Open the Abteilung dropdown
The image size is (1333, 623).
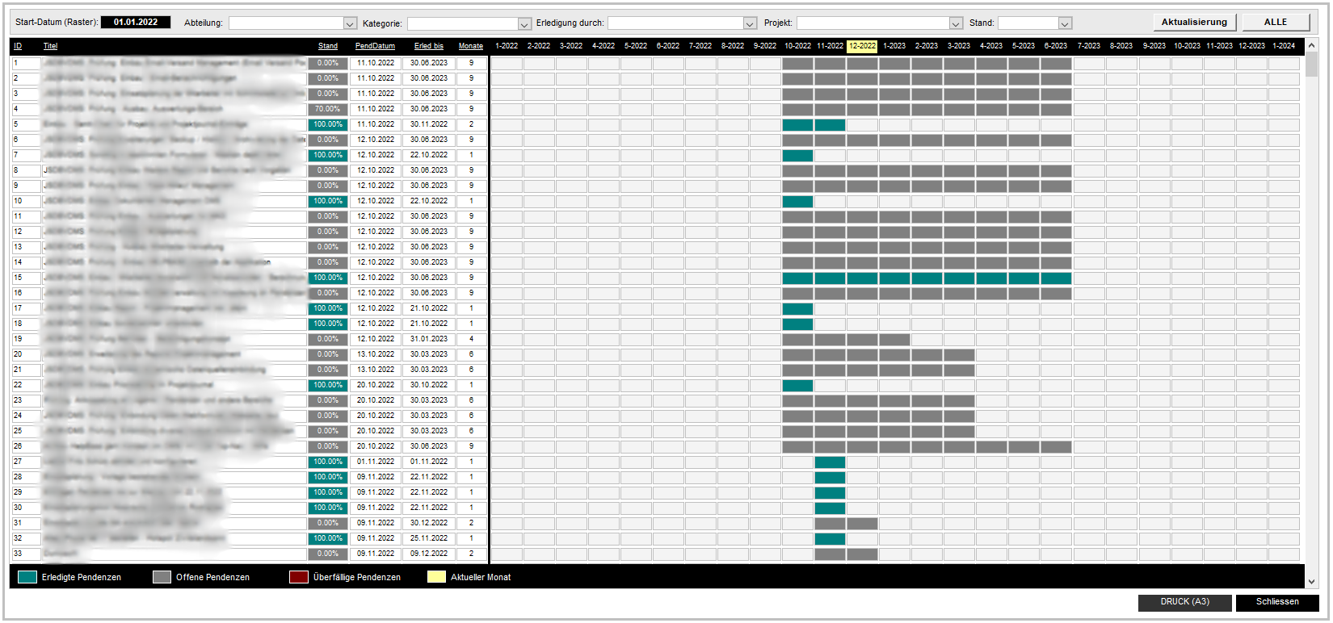[350, 23]
